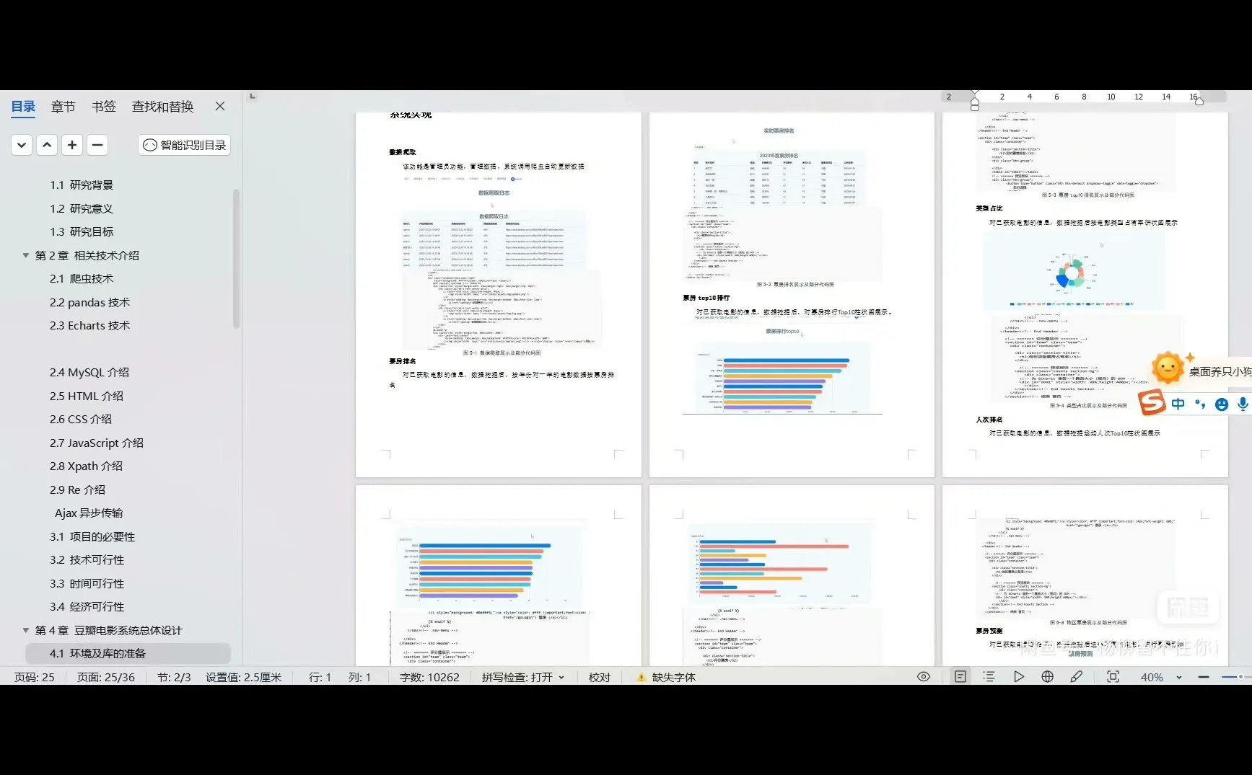Screen dimensions: 1252x775
Task: Click the navigation pane scrollbar
Action: 236,258
